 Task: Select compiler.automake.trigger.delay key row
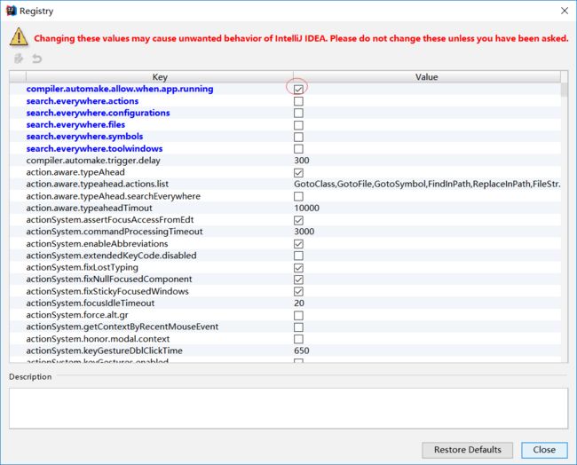pyautogui.click(x=93, y=161)
